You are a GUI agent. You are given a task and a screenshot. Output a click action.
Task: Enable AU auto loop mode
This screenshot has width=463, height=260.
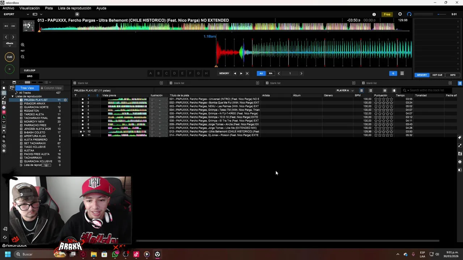click(x=261, y=73)
